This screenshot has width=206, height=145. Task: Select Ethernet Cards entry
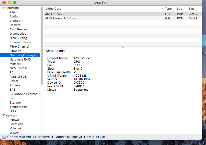[x=20, y=42]
